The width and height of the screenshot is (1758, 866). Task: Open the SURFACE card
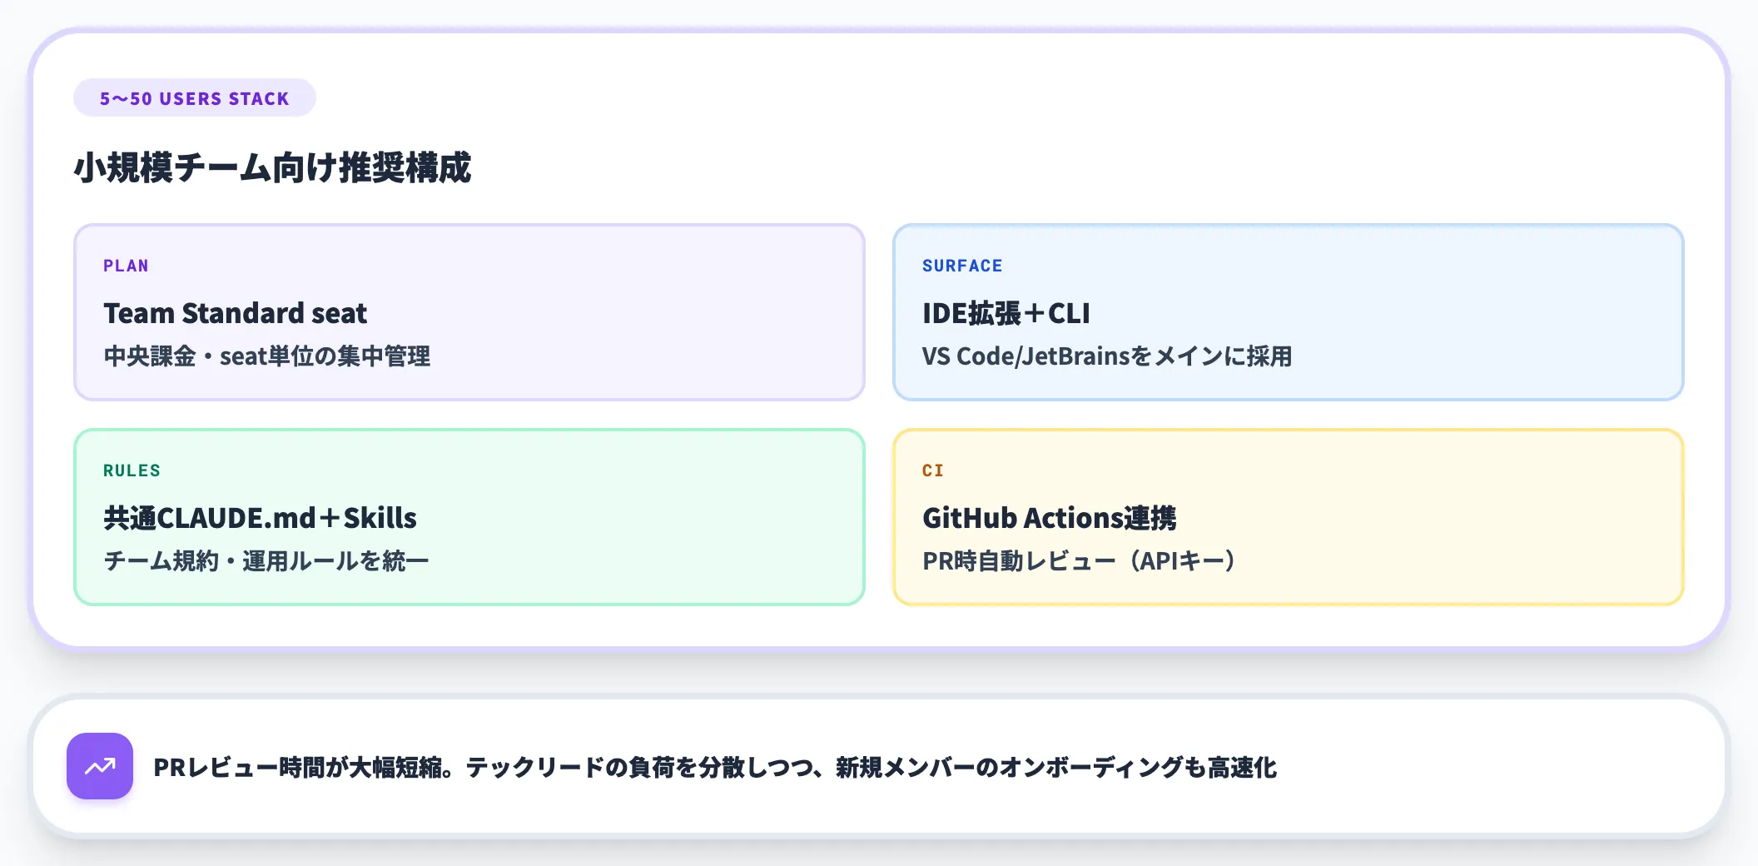tap(1289, 312)
